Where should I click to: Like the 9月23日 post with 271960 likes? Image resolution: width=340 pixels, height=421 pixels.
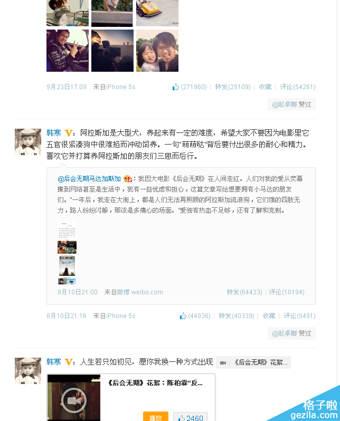[x=190, y=87]
